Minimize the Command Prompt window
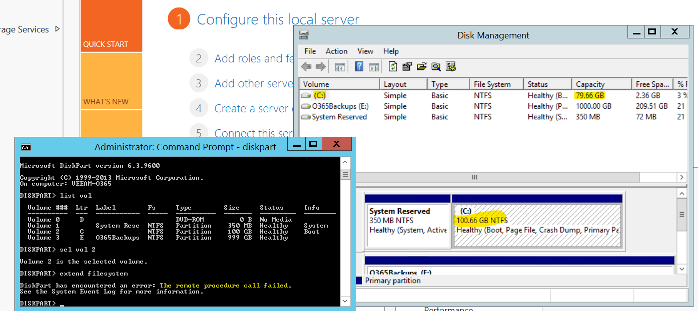This screenshot has width=698, height=311. pos(296,145)
